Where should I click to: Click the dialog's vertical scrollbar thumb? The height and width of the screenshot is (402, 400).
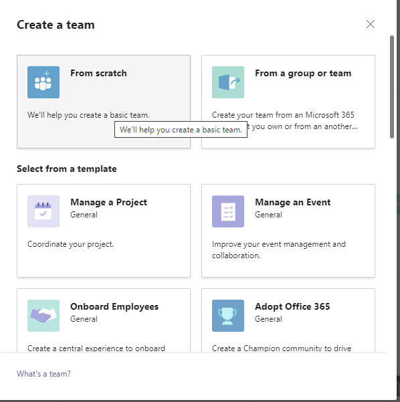[392, 87]
